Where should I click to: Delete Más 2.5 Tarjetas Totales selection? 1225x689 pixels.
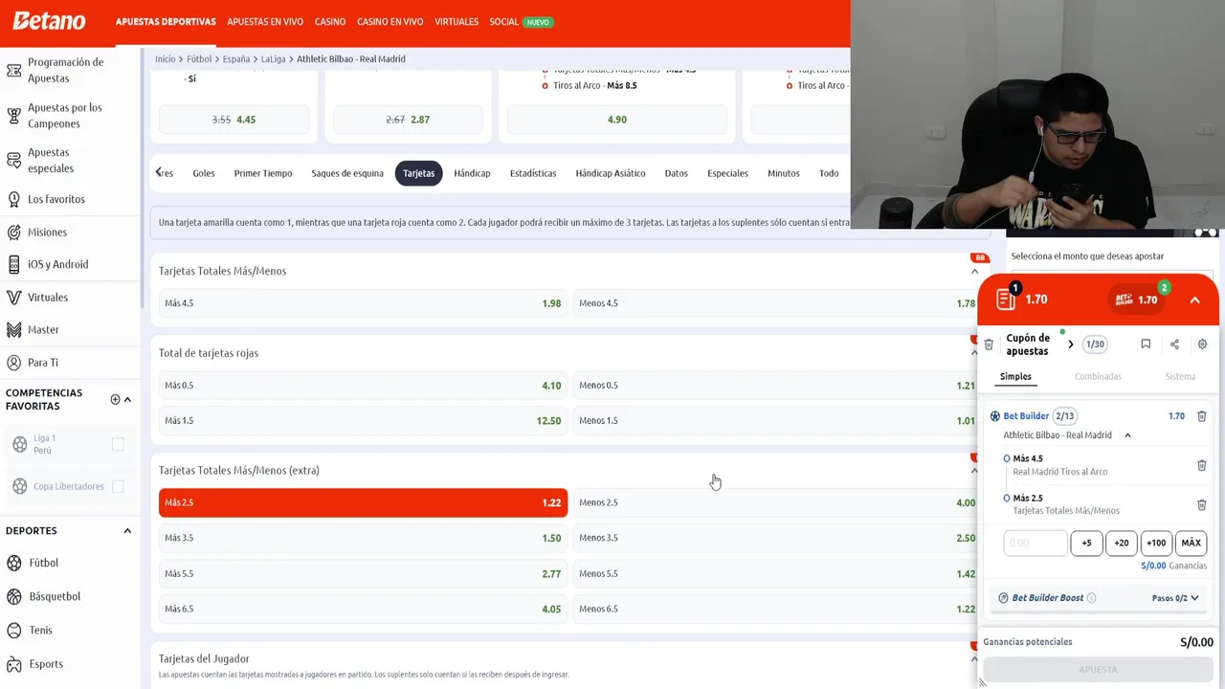1202,504
